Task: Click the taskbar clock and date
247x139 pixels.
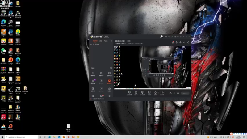Action: [238, 137]
